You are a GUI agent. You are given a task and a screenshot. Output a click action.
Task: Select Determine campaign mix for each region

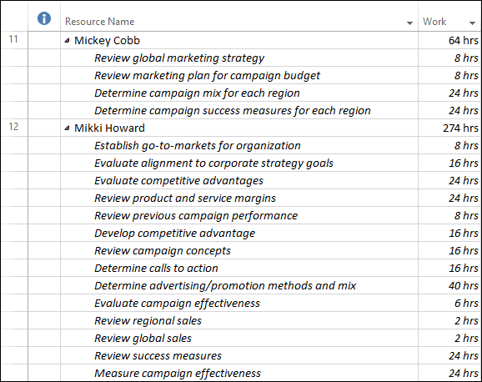197,93
